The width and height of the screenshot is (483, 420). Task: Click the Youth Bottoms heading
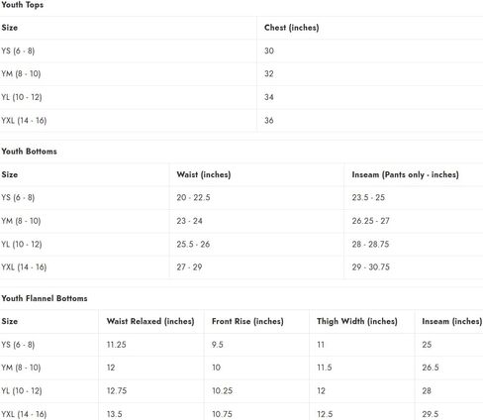tap(29, 152)
